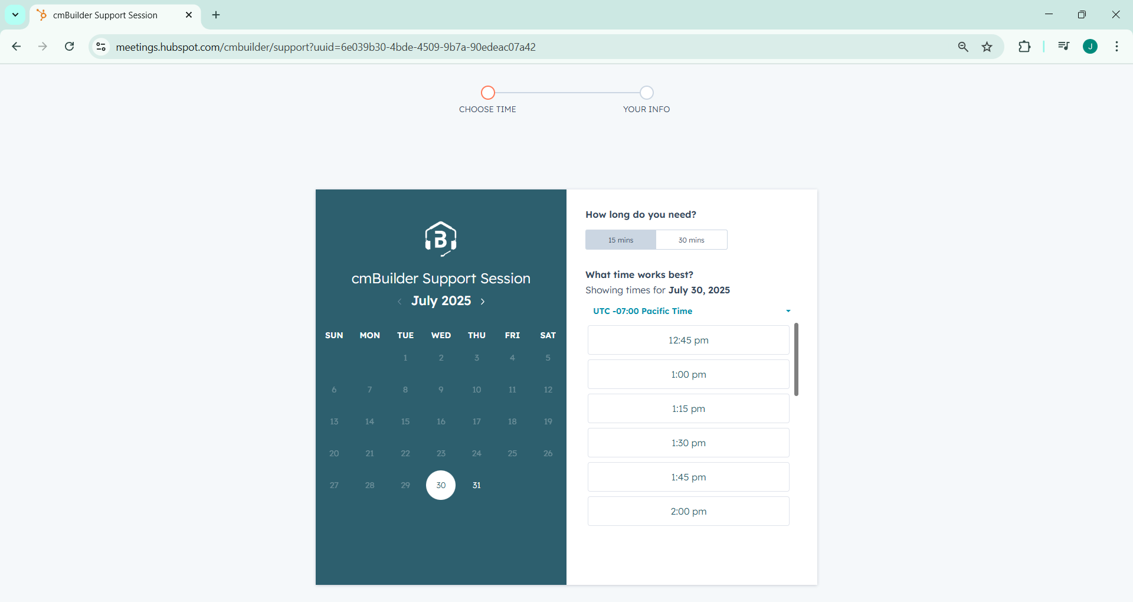
Task: Choose the 1:45 pm time slot
Action: (x=688, y=477)
